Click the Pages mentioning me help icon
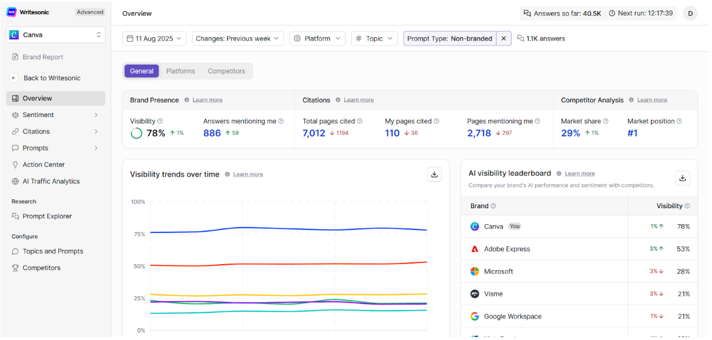The height and width of the screenshot is (340, 712). [x=537, y=121]
